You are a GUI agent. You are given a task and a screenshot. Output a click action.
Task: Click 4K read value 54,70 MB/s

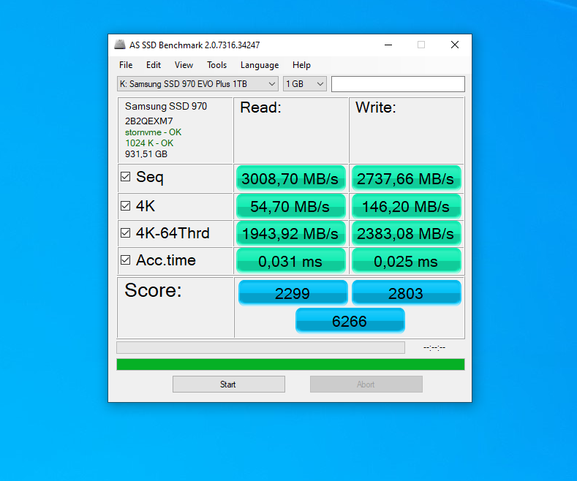point(290,206)
